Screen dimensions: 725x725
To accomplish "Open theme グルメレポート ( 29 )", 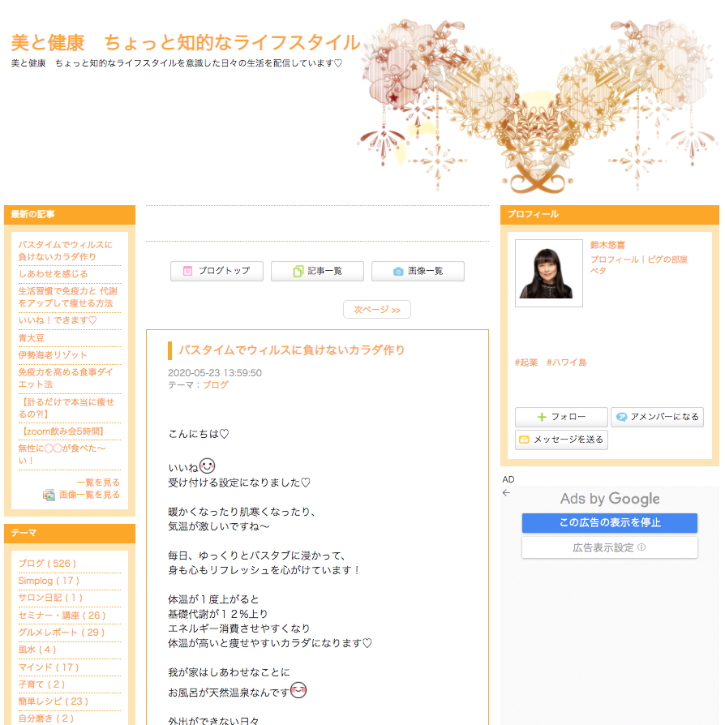I will coord(62,633).
